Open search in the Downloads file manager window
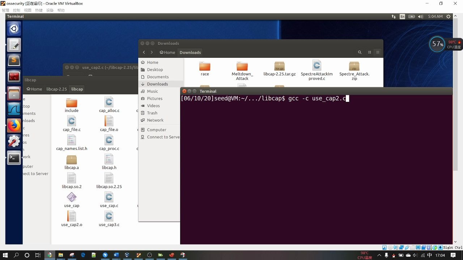 [360, 52]
